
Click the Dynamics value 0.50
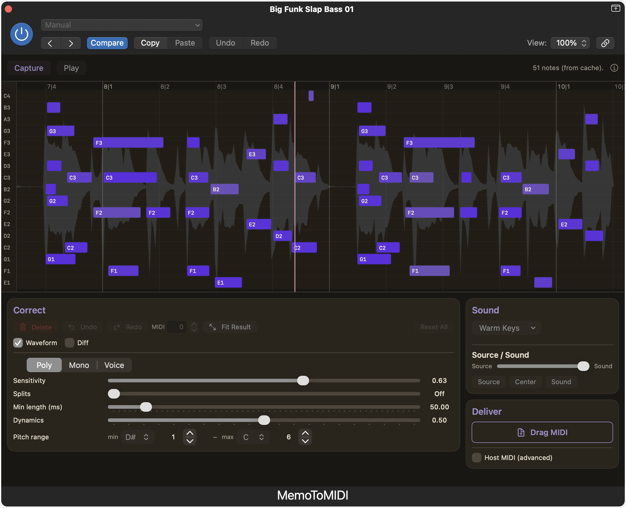(439, 420)
